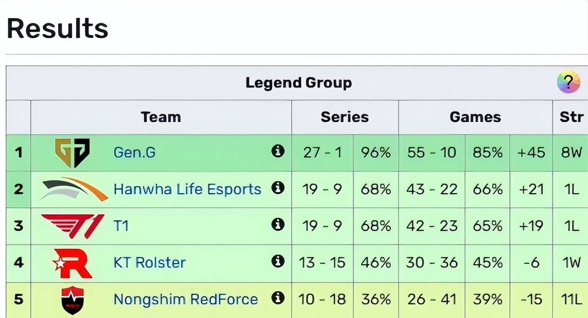Click the Games column header
The image size is (588, 318).
pos(475,117)
